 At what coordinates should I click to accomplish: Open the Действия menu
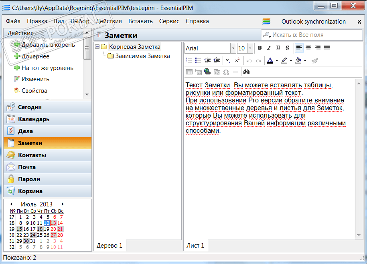[109, 21]
